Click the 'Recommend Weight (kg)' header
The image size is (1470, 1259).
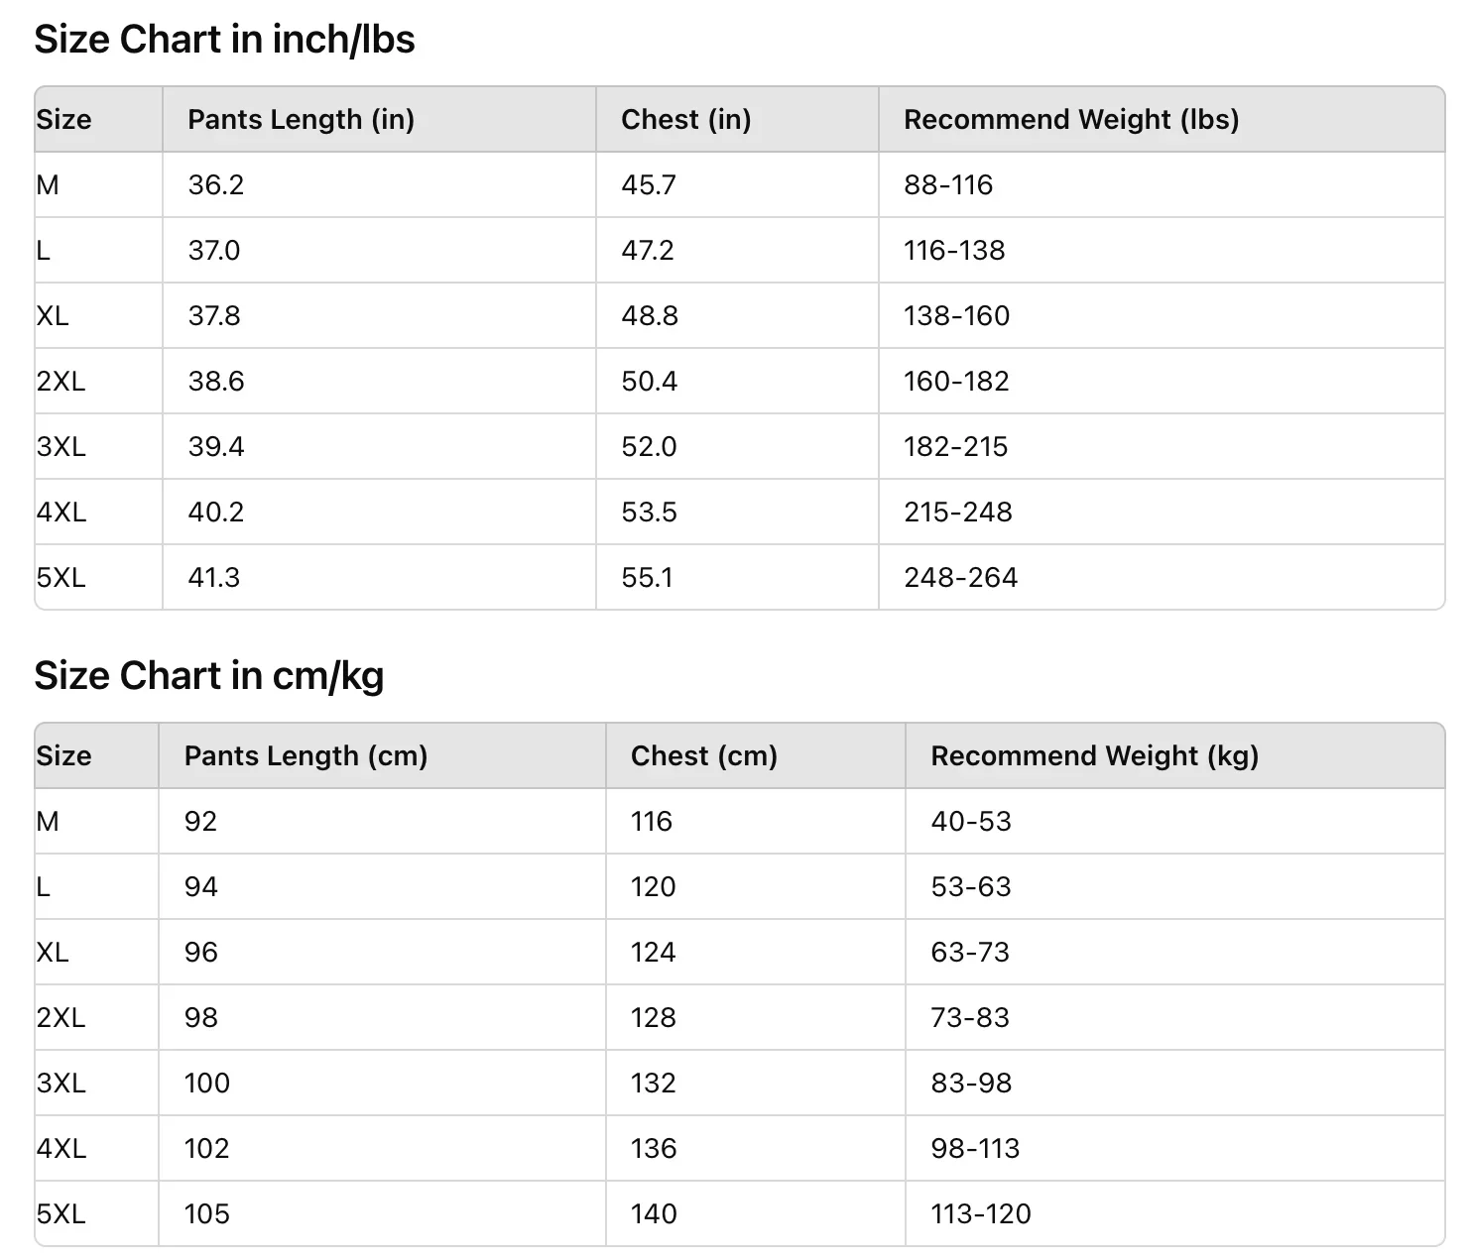click(x=1094, y=756)
